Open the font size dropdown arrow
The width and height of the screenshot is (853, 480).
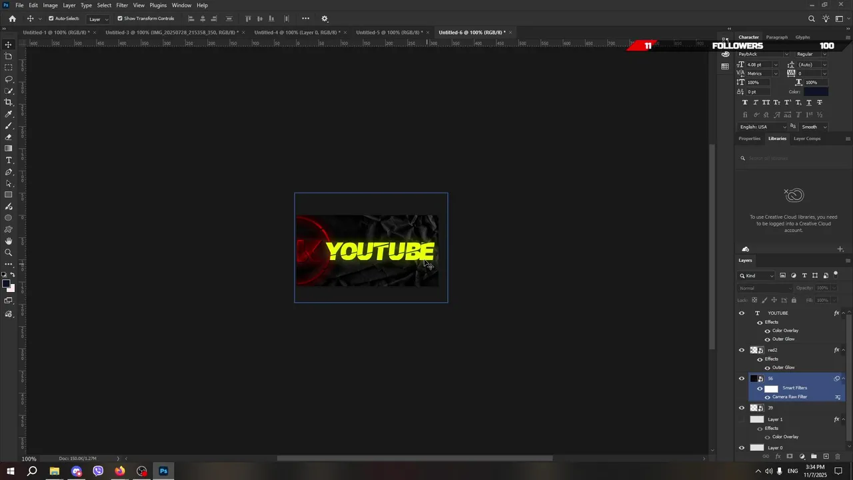(775, 65)
